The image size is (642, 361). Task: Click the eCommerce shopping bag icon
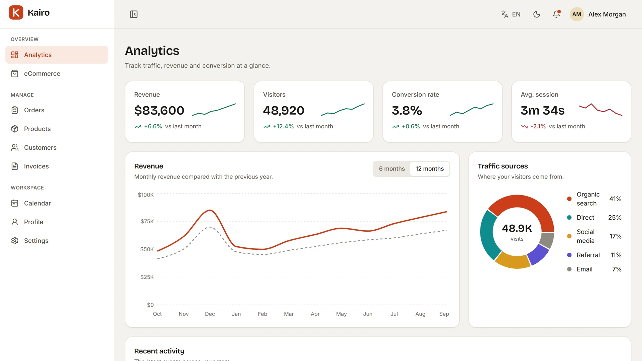coord(15,74)
